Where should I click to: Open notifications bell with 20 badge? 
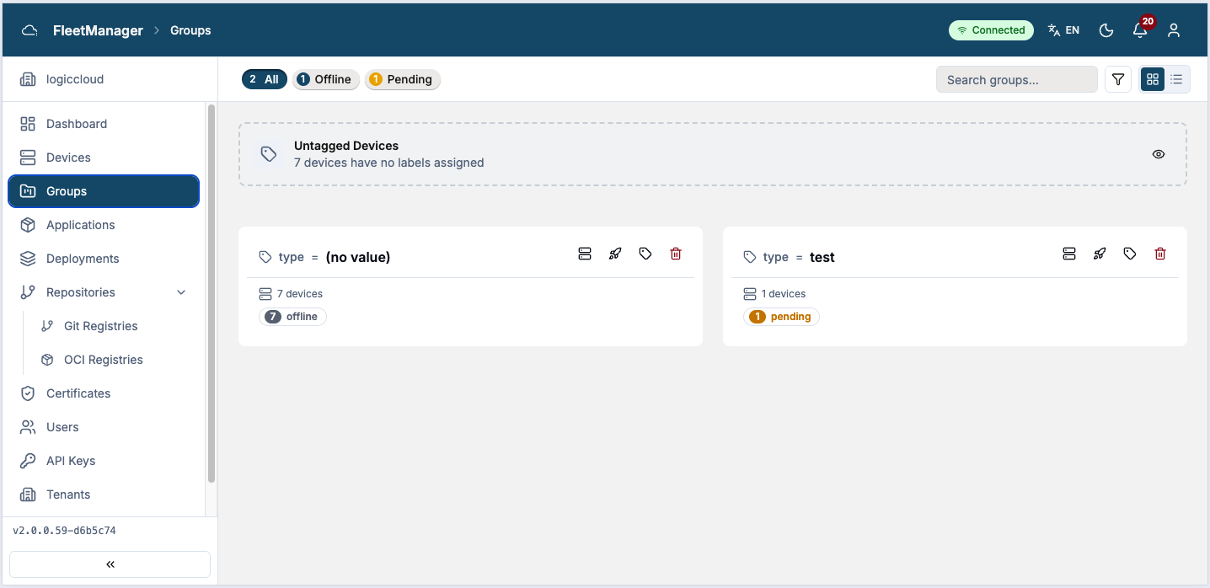(1140, 29)
